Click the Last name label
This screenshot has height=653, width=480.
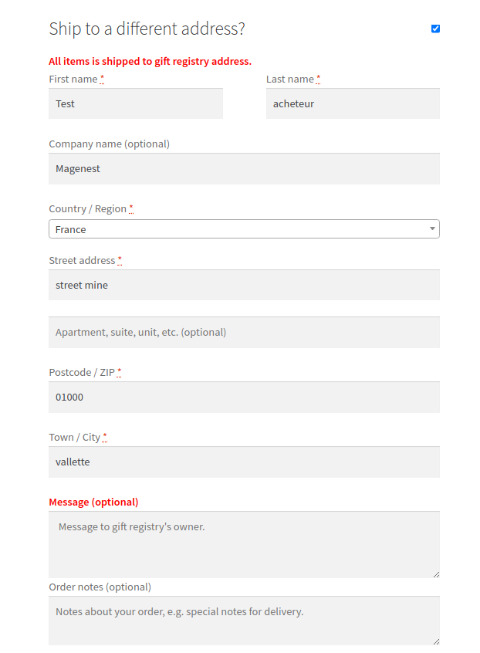289,79
